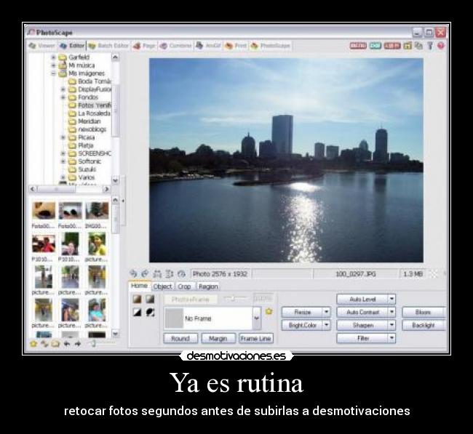Select the La Rosaleda folder
Viewport: 473px width, 434px height.
coord(90,113)
